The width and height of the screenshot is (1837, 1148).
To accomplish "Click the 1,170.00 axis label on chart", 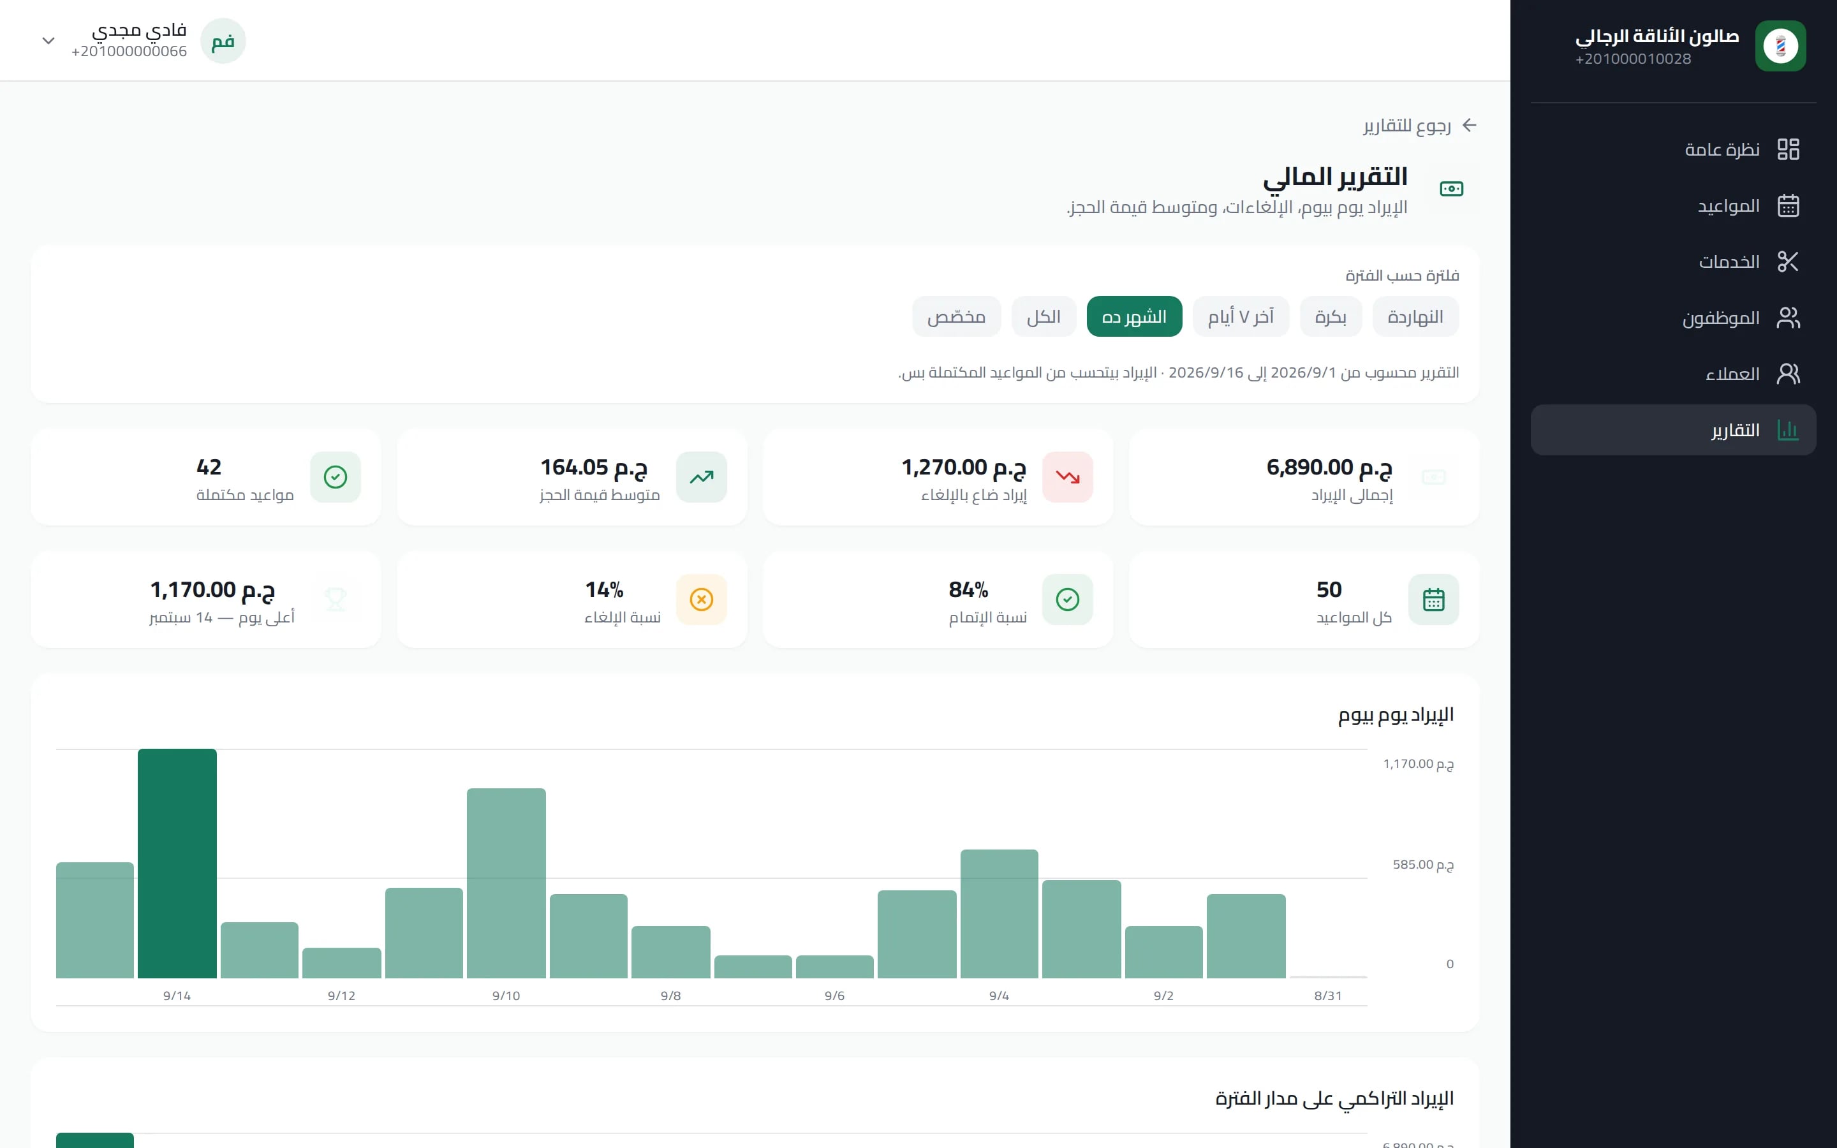I will coord(1418,764).
